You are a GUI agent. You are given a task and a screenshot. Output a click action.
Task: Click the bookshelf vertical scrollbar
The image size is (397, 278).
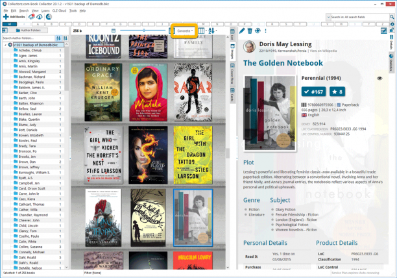pos(227,152)
